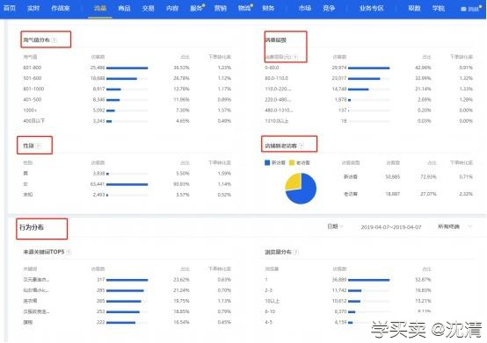Click the 0-60.0 consumption level row
This screenshot has width=487, height=343.
coord(368,68)
